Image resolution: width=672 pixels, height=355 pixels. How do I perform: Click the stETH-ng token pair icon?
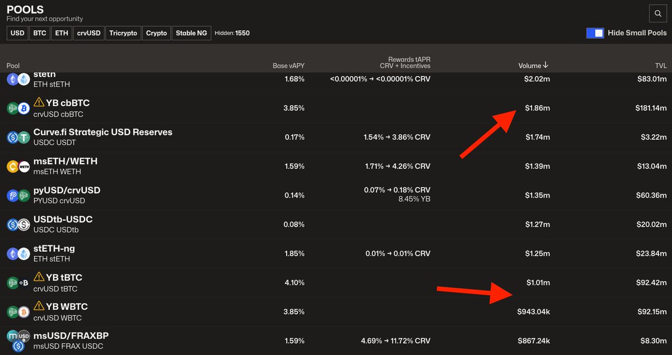click(18, 254)
